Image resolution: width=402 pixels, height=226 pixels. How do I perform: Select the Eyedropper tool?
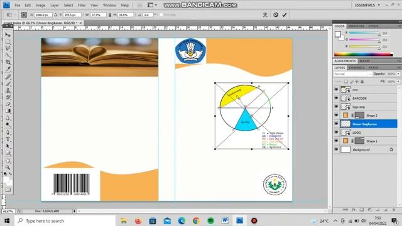click(x=8, y=69)
